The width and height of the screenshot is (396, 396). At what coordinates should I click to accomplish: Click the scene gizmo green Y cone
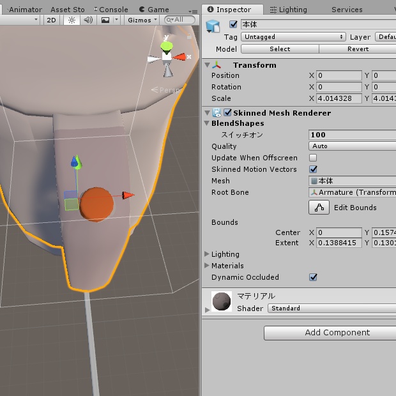pyautogui.click(x=167, y=46)
